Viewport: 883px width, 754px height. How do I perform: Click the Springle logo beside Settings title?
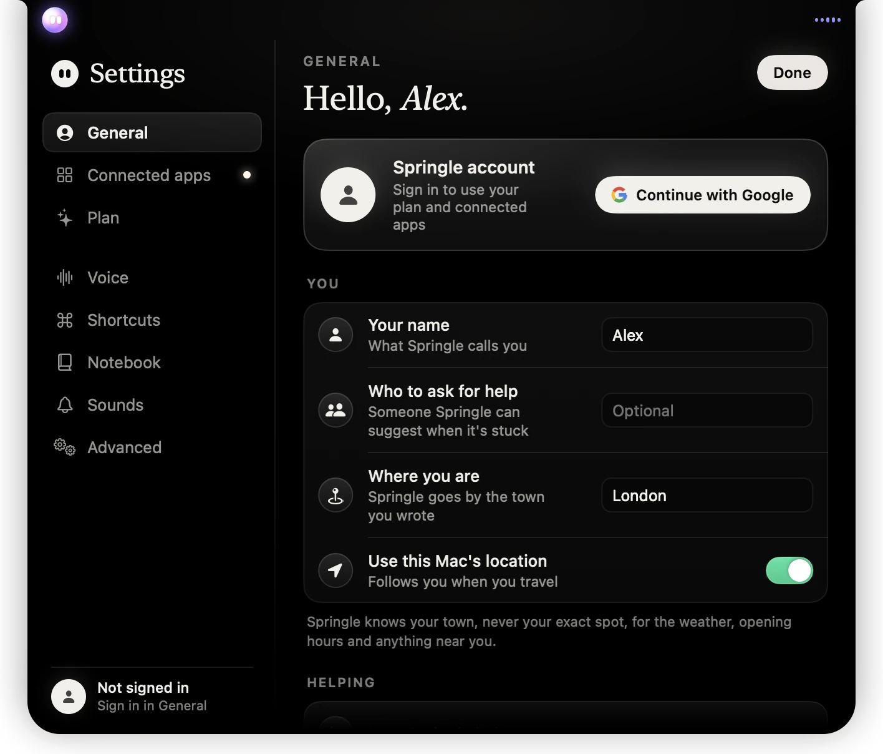tap(65, 74)
